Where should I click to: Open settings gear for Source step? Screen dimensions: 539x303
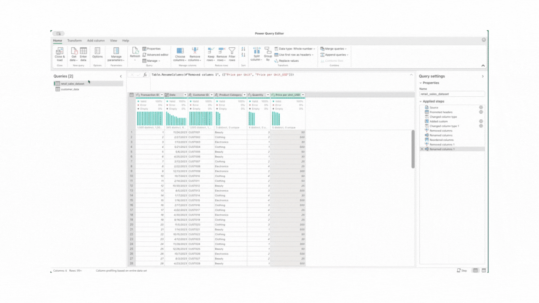coord(481,108)
